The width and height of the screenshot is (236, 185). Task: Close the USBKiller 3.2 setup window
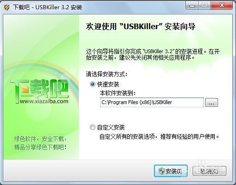222,6
